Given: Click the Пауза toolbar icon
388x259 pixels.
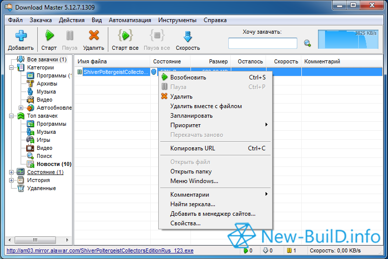Looking at the screenshot, I should click(x=70, y=36).
